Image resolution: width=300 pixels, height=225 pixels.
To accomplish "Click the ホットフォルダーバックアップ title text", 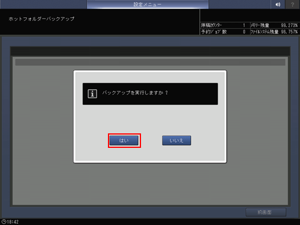I will (41, 19).
